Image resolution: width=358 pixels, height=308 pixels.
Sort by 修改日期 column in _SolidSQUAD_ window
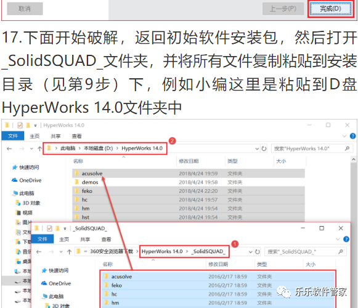point(218,264)
